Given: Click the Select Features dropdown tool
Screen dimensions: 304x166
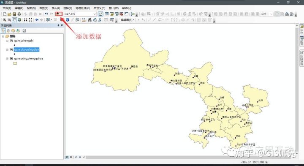Looking at the screenshot, I should [x=48, y=20].
